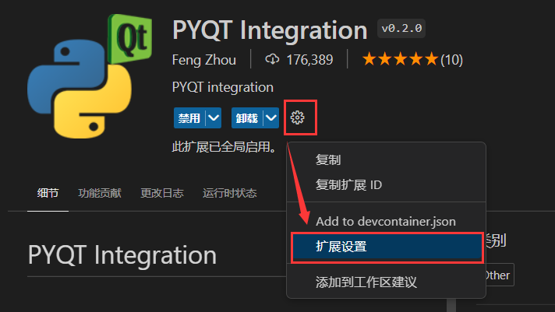Click the 禁用 button

[189, 118]
